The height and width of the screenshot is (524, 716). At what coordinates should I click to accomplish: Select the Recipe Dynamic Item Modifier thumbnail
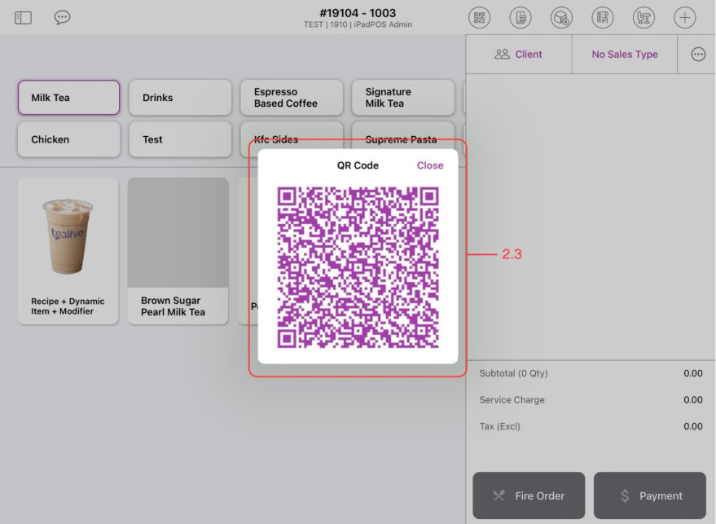(x=68, y=250)
